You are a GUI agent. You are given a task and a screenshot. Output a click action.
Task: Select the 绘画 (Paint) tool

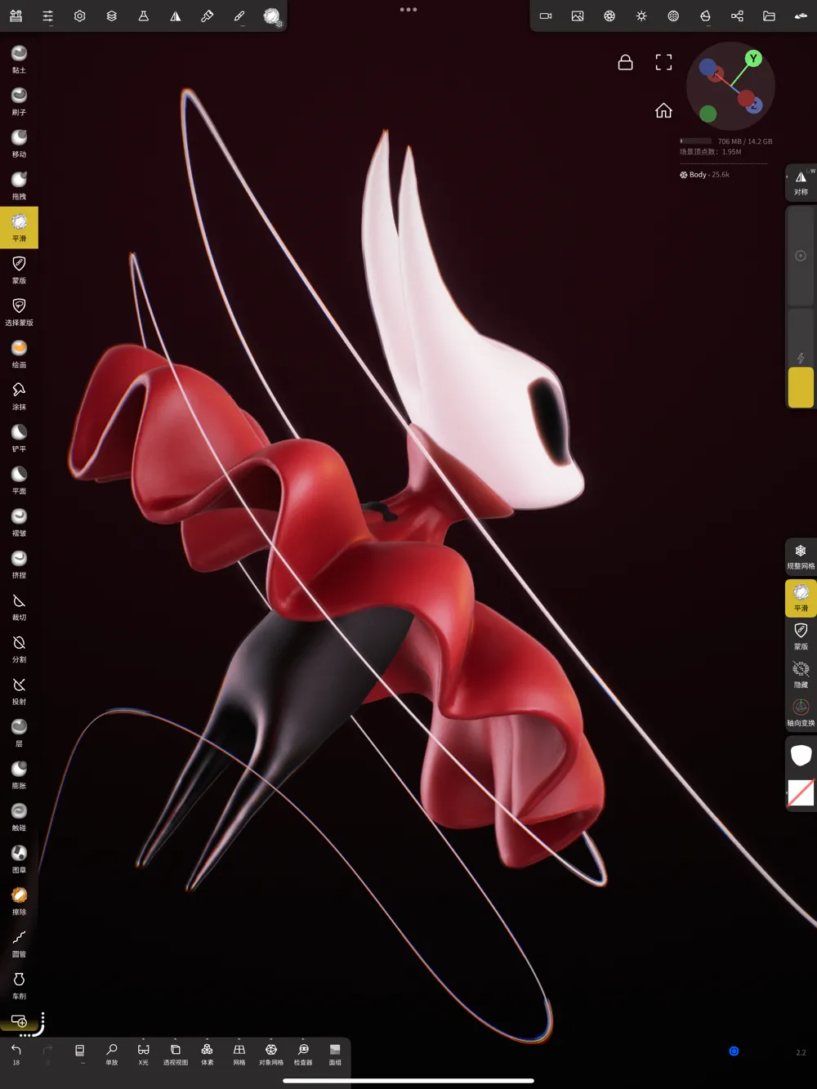(19, 354)
